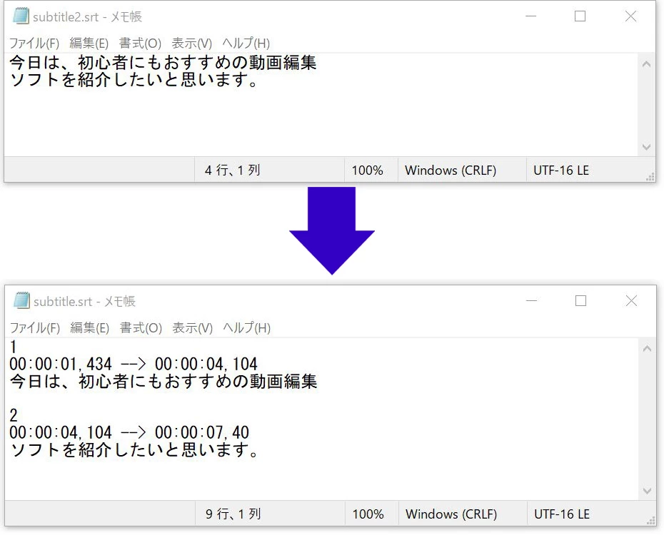Open ヘルプ(H) menu in subtitle.srt window
Screen dimensions: 664x535
[247, 327]
